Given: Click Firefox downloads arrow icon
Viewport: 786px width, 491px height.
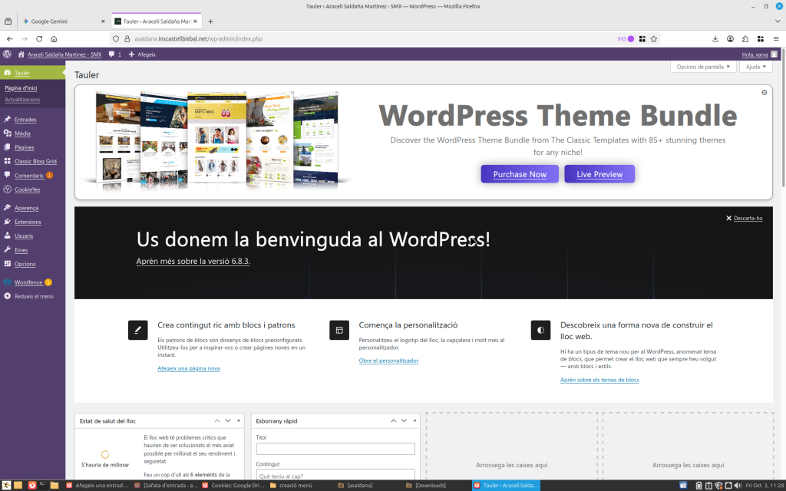Looking at the screenshot, I should [x=715, y=38].
